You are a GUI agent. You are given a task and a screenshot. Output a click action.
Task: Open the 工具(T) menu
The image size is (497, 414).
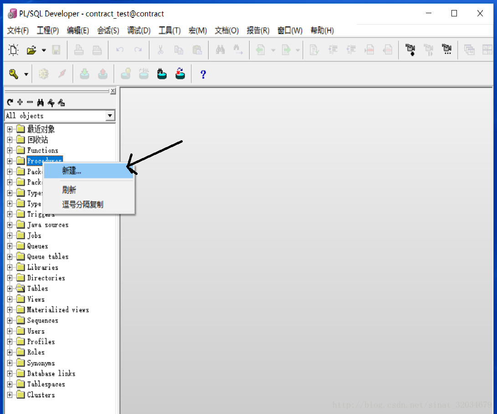pos(169,31)
